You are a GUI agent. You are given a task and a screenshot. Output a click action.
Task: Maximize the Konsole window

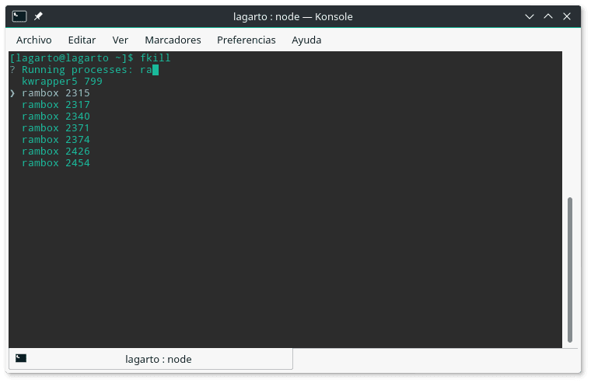point(548,16)
